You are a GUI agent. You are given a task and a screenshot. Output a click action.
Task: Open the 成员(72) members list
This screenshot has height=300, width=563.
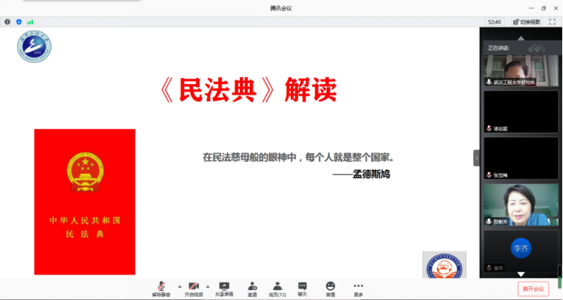point(277,289)
